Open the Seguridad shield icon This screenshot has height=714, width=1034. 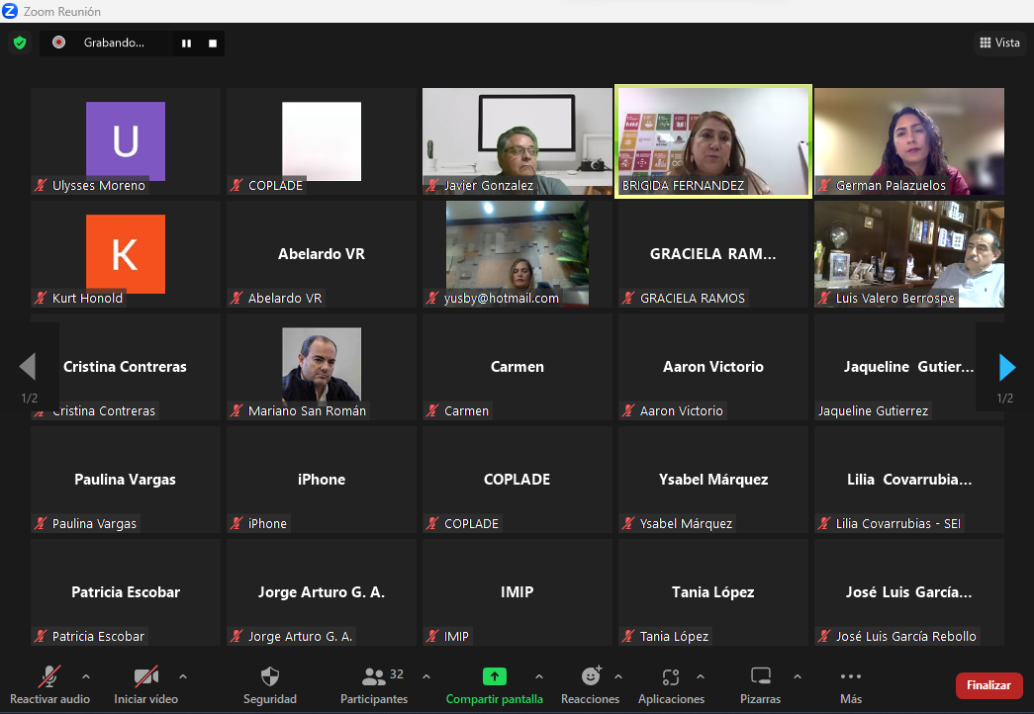pyautogui.click(x=269, y=677)
